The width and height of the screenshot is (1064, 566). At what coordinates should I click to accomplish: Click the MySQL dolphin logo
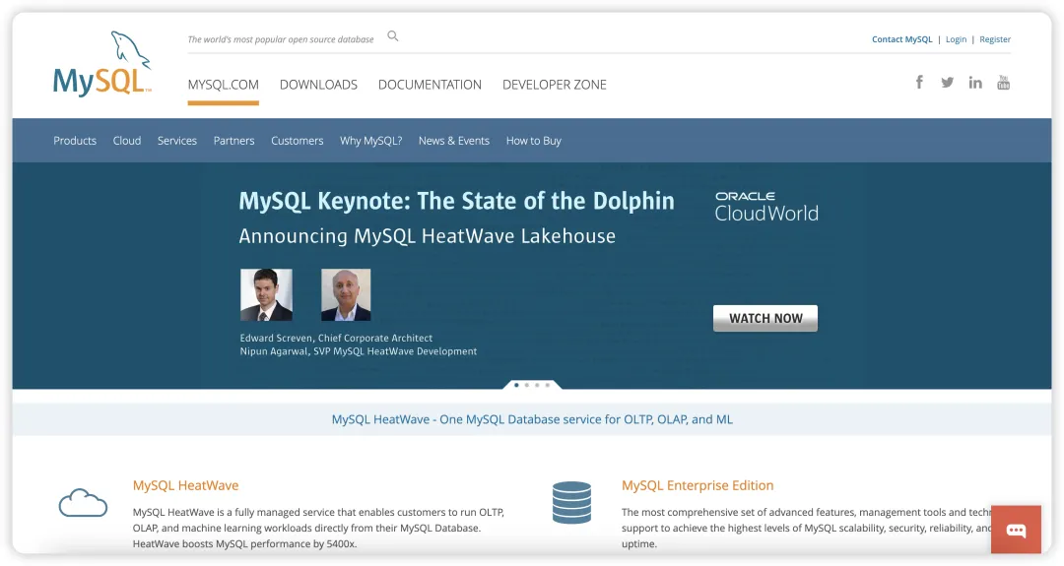tap(102, 64)
